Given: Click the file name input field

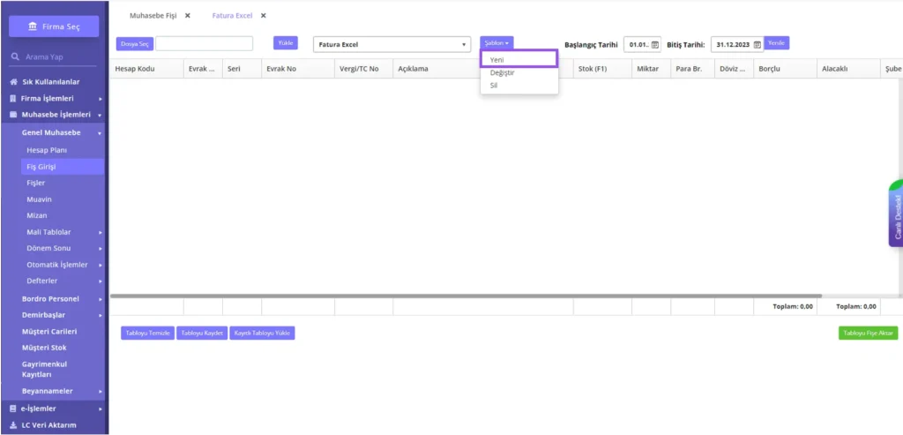Looking at the screenshot, I should pos(205,44).
